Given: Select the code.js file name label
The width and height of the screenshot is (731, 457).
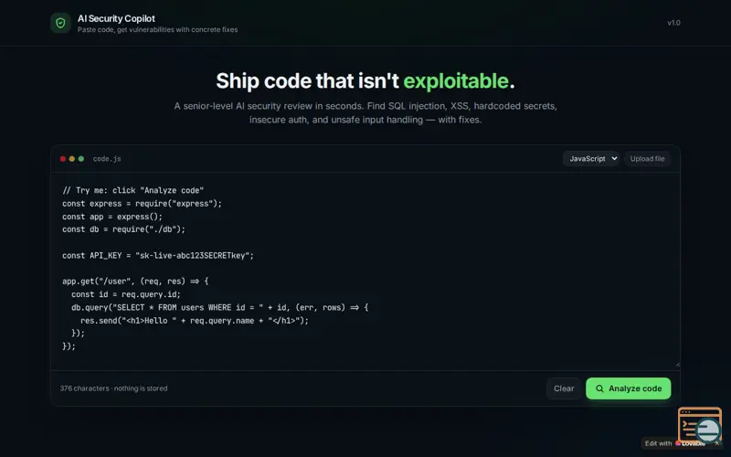Looking at the screenshot, I should click(107, 159).
